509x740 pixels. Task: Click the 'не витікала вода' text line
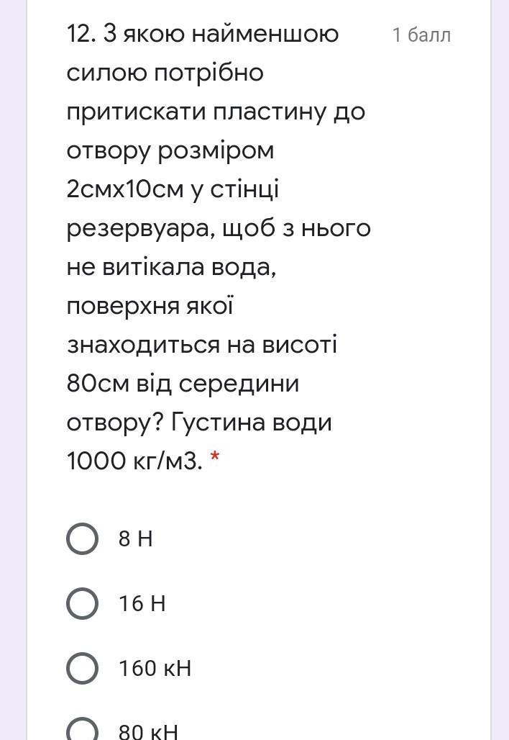pyautogui.click(x=171, y=268)
